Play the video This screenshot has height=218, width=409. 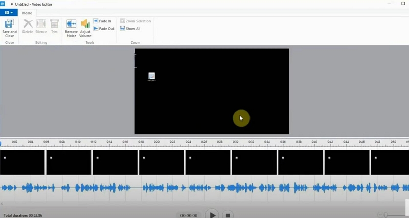(x=212, y=214)
